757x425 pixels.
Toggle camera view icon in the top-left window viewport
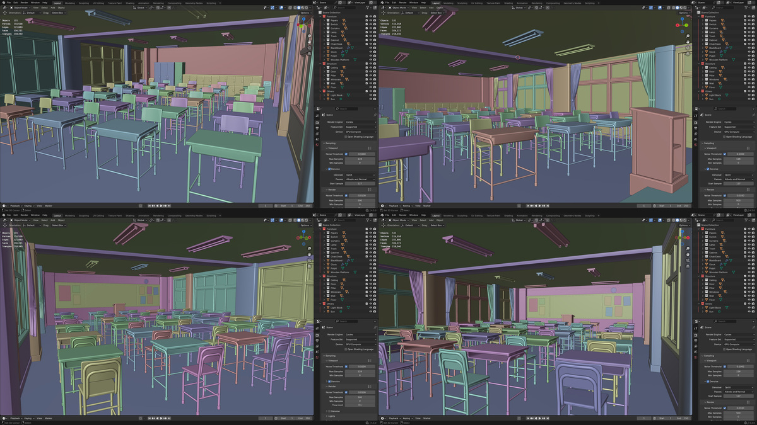[x=309, y=48]
